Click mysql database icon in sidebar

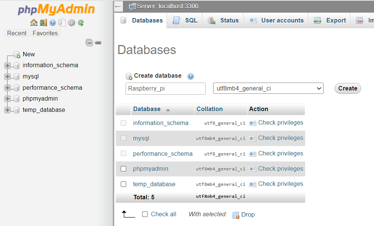pyautogui.click(x=17, y=77)
